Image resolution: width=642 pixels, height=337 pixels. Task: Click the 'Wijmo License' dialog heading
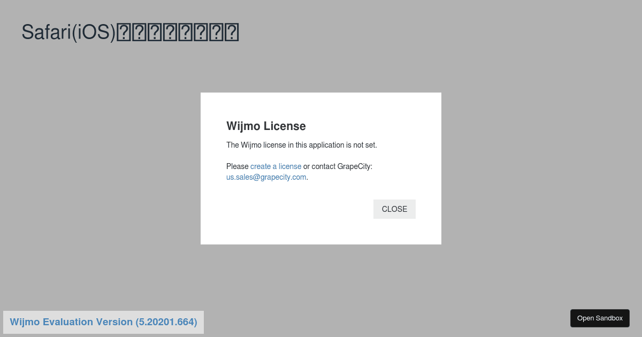pos(266,126)
